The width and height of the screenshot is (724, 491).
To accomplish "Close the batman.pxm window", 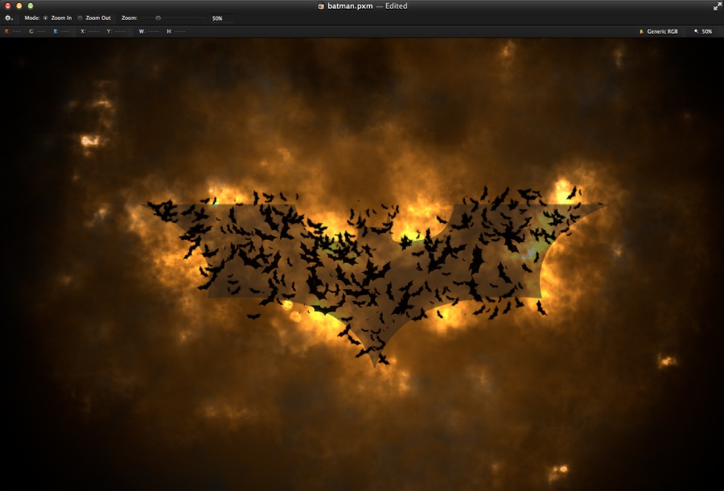I will [8, 6].
